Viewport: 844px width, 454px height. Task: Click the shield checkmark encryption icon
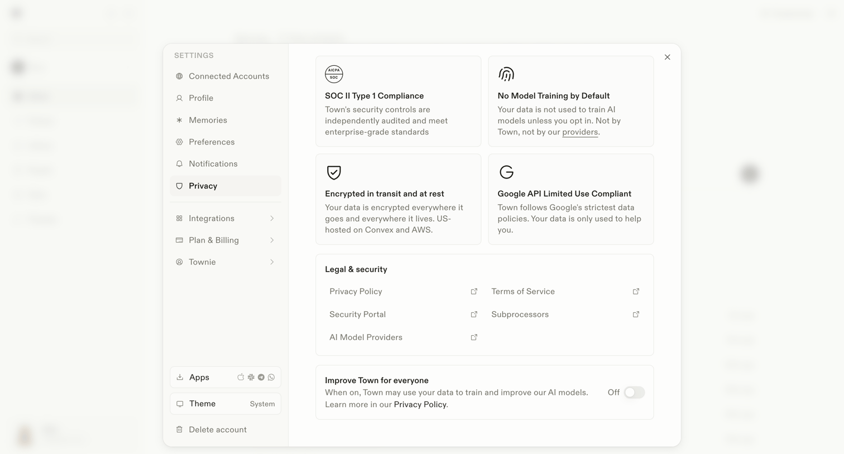coord(334,172)
